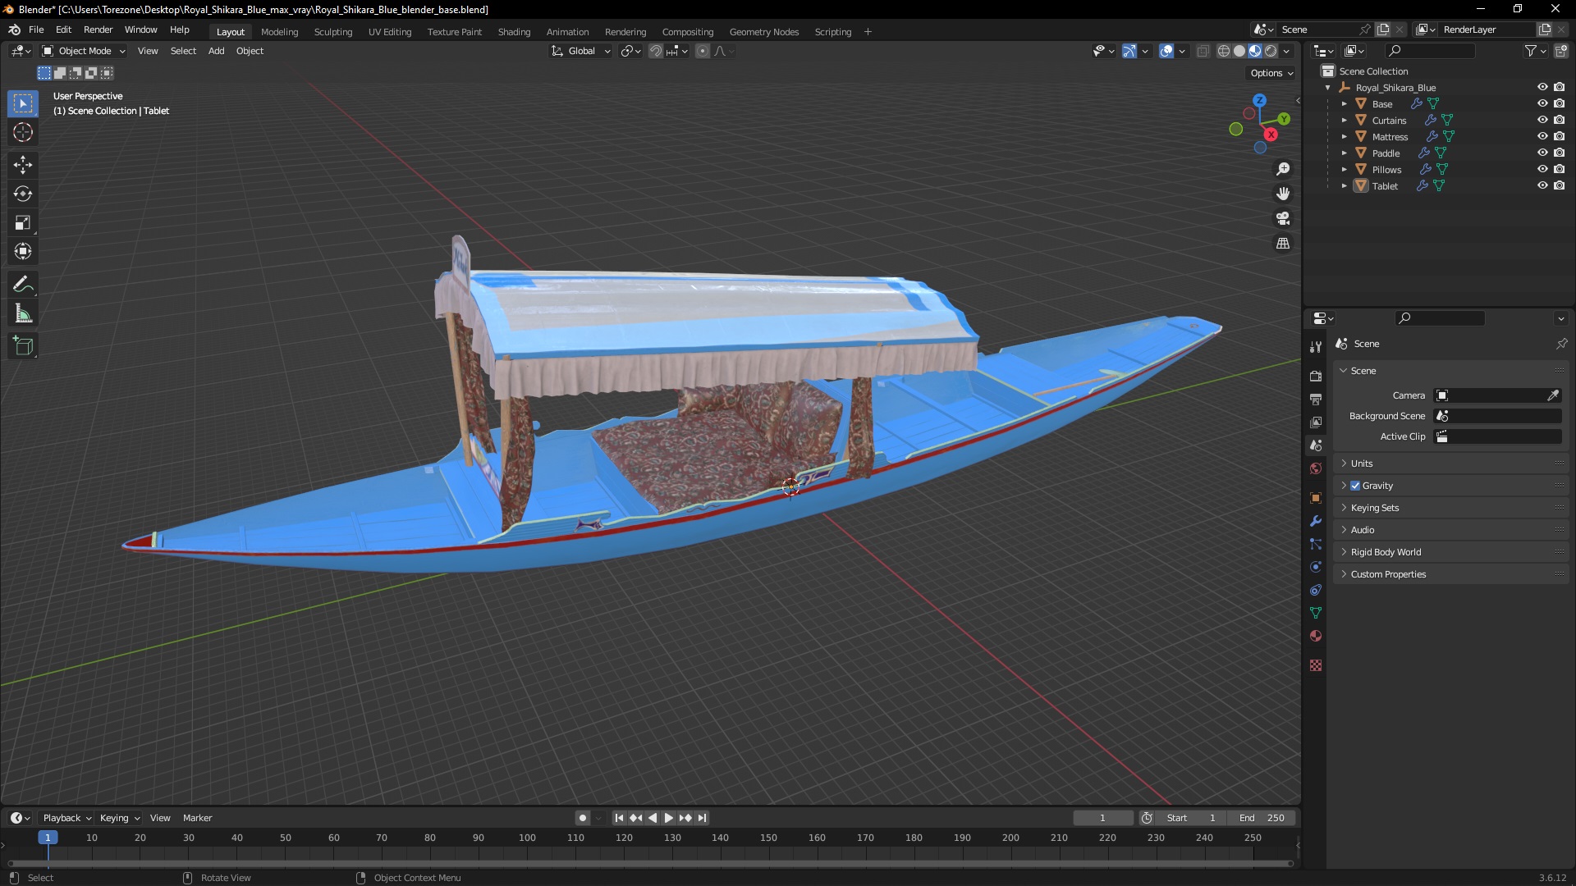Click the Annotate tool icon
Screen dimensions: 1576x886
[x=24, y=283]
